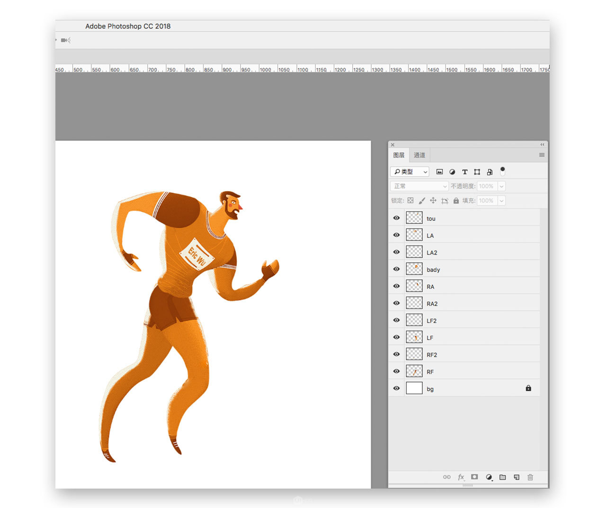Open the blend mode dropdown (正常)

pos(419,186)
